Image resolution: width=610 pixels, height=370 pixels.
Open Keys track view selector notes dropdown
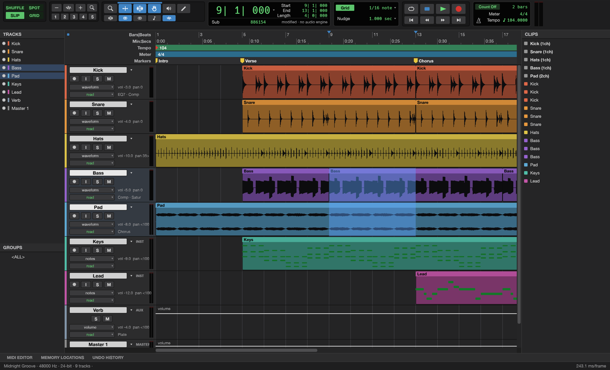point(92,259)
